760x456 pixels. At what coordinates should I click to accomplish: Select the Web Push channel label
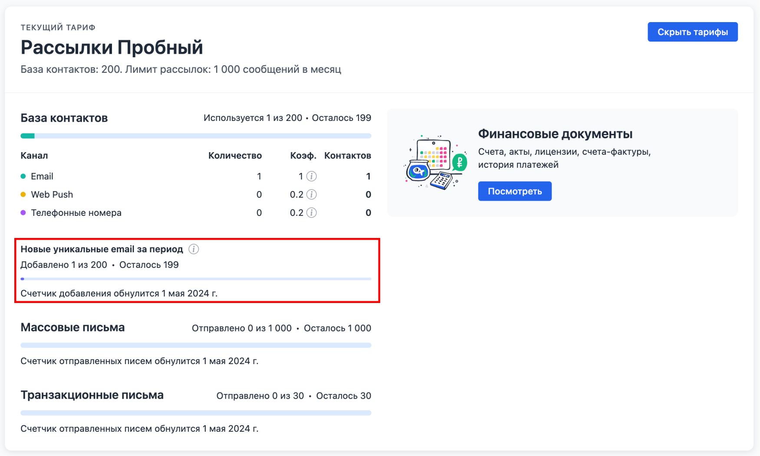pyautogui.click(x=52, y=195)
